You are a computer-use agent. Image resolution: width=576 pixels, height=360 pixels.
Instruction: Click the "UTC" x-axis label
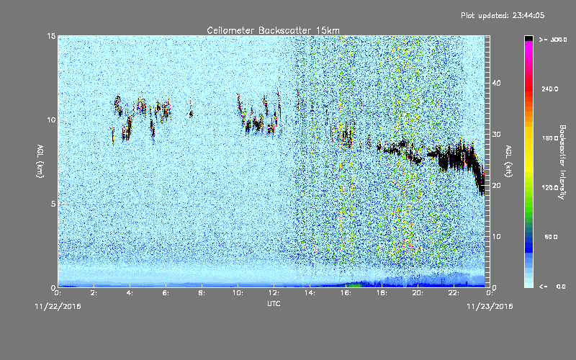tap(274, 303)
